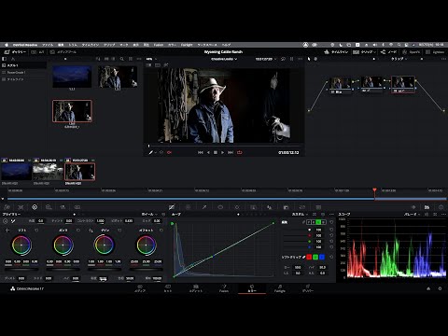This screenshot has width=448, height=336.
Task: Toggle loop playback in viewer
Action: tap(240, 152)
